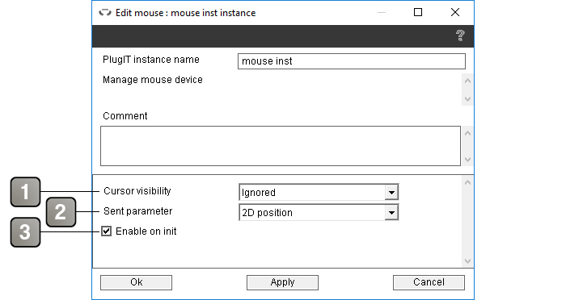Click callout marker number 1
Image resolution: width=566 pixels, height=300 pixels.
point(25,192)
